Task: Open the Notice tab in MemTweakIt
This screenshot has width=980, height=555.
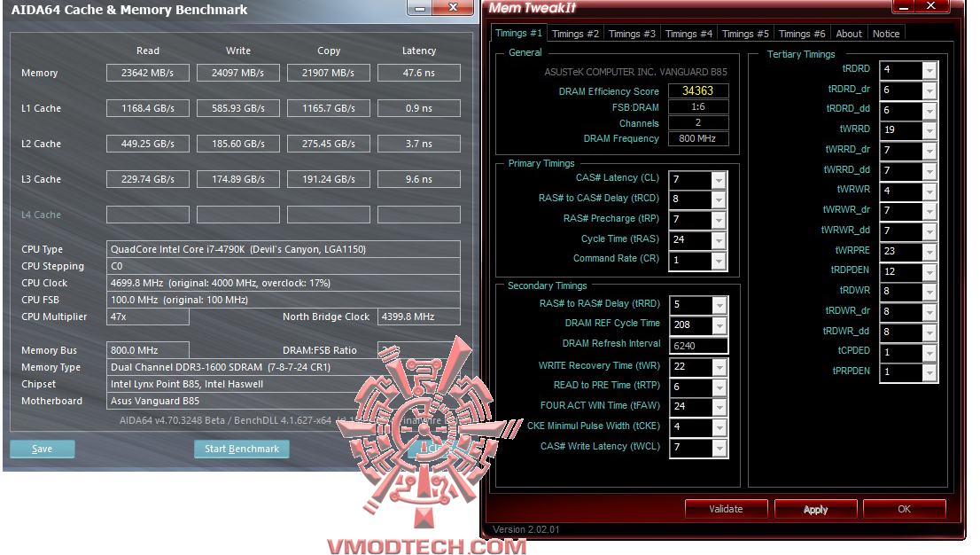Action: click(x=886, y=34)
